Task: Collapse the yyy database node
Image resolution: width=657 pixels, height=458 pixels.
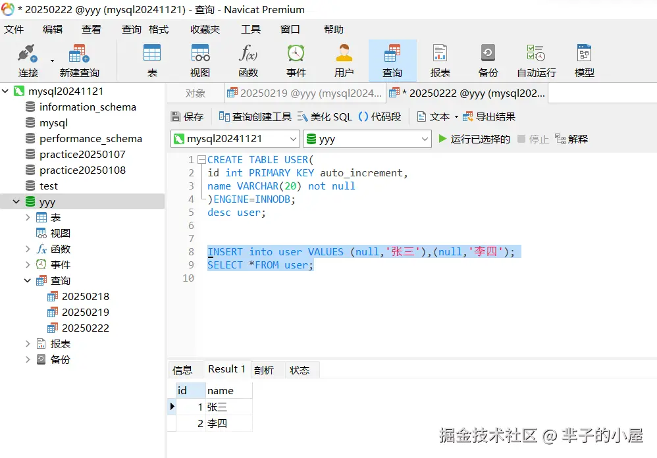Action: 16,202
